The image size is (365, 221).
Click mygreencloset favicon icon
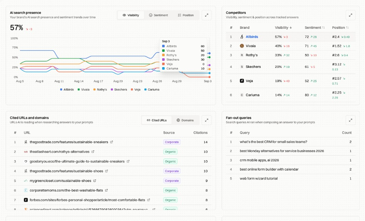26,180
